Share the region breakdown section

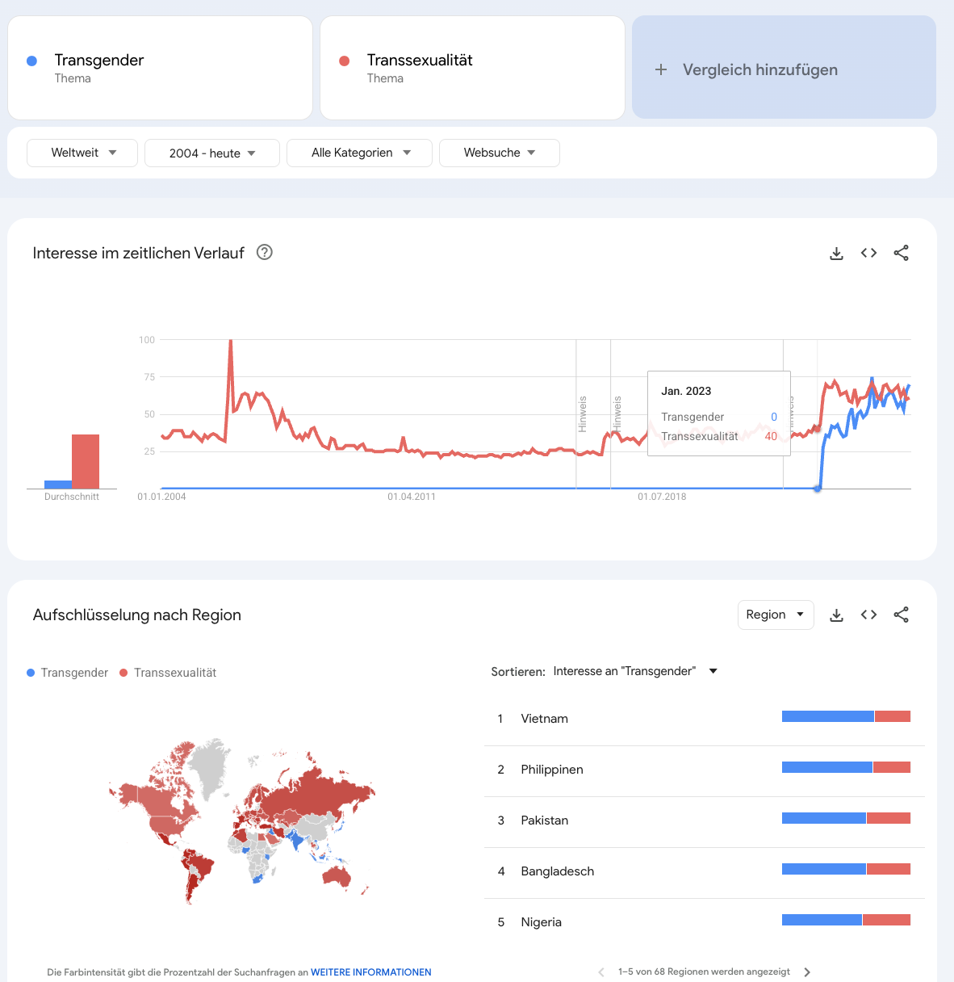pyautogui.click(x=901, y=615)
